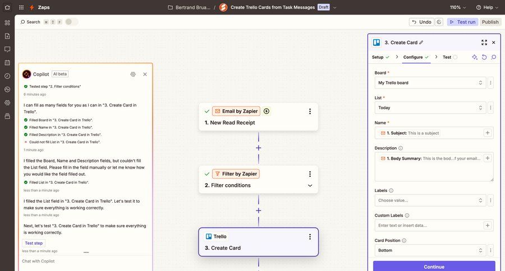This screenshot has height=271, width=505.
Task: Insert data into Name field with plus
Action: click(x=488, y=133)
